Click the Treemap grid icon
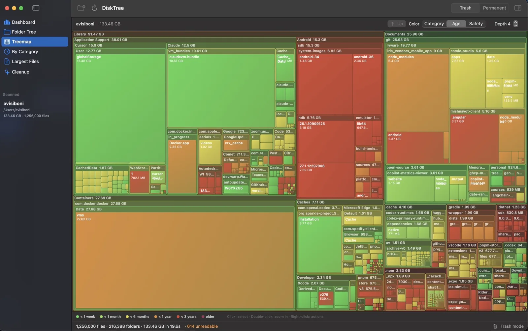528x331 pixels. click(x=7, y=42)
